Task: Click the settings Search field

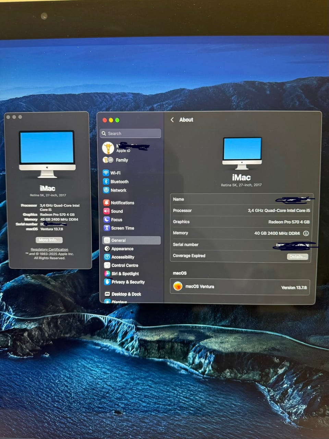Action: coord(131,133)
